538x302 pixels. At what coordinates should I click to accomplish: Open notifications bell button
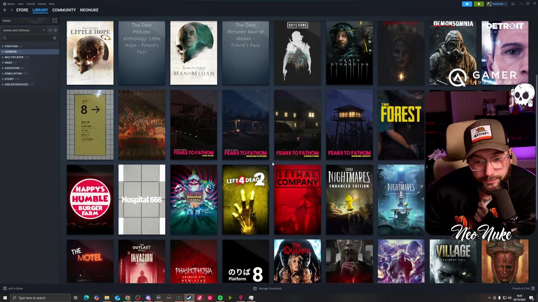click(x=479, y=4)
